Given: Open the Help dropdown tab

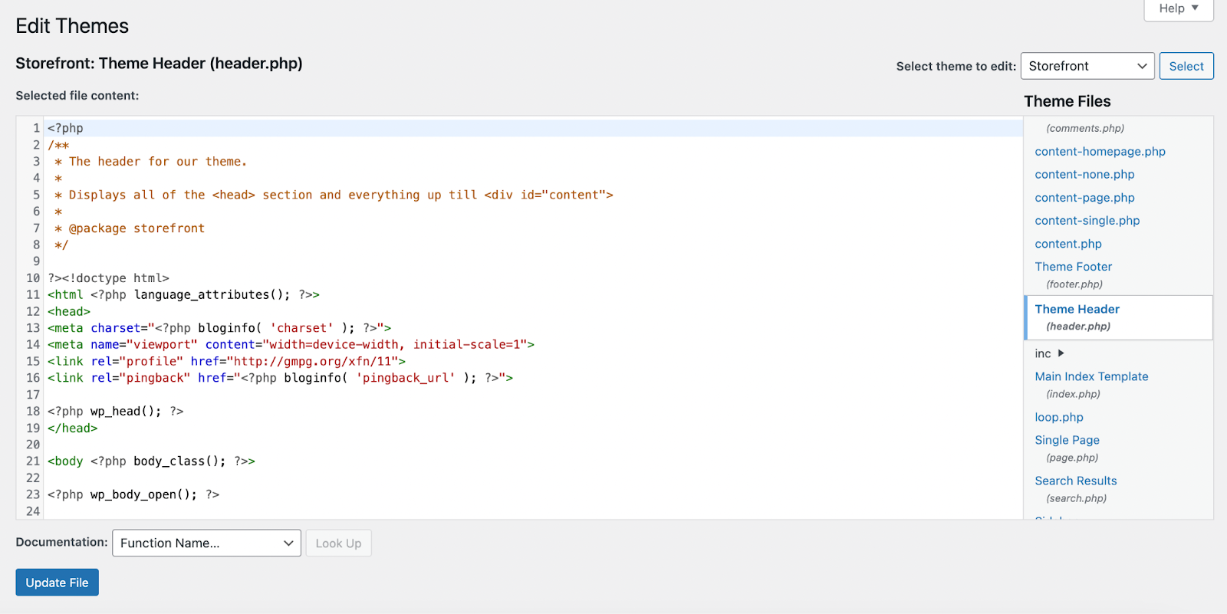Looking at the screenshot, I should click(x=1179, y=9).
